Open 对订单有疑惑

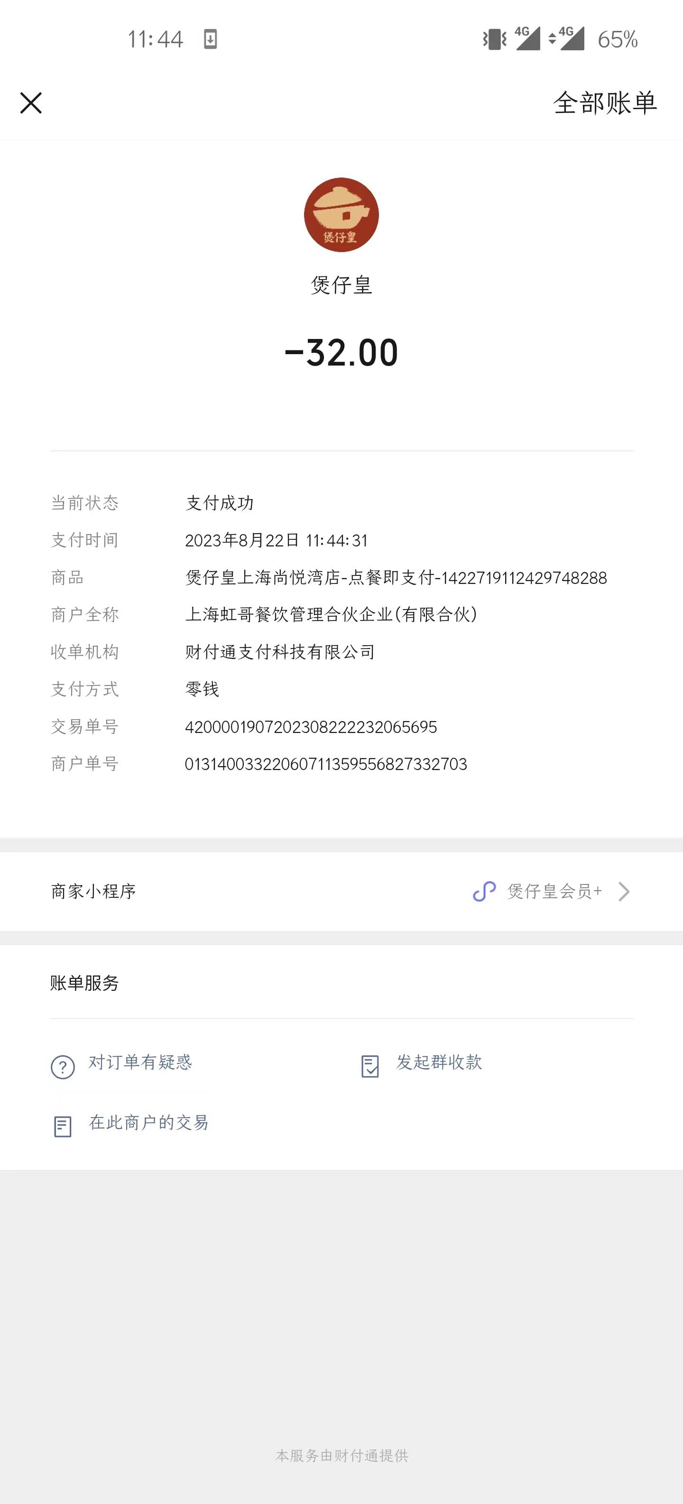[140, 1062]
